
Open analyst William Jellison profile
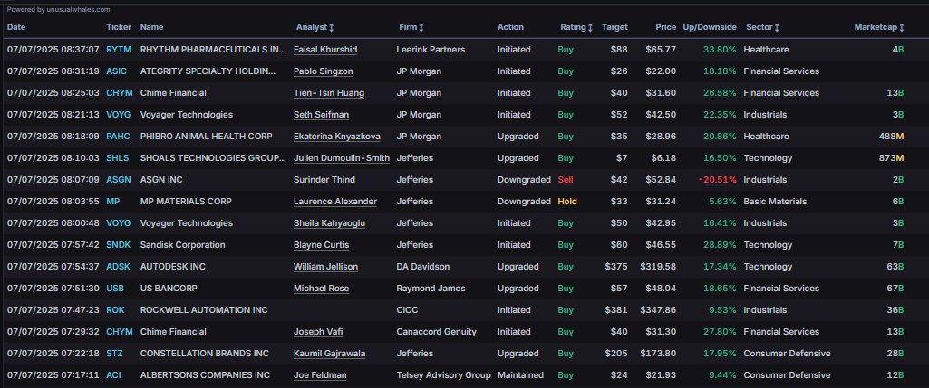tap(326, 267)
